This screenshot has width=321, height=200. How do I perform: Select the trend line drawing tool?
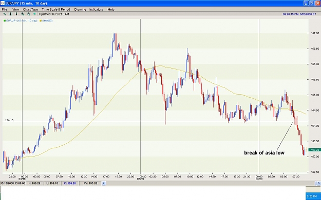[4, 14]
